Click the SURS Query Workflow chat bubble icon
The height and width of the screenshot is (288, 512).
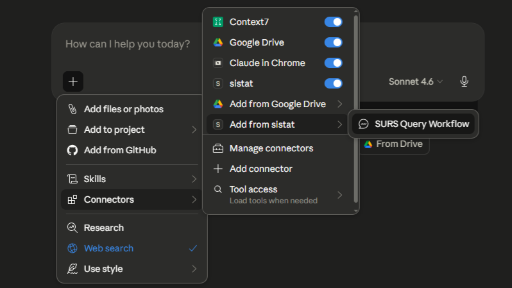point(363,124)
